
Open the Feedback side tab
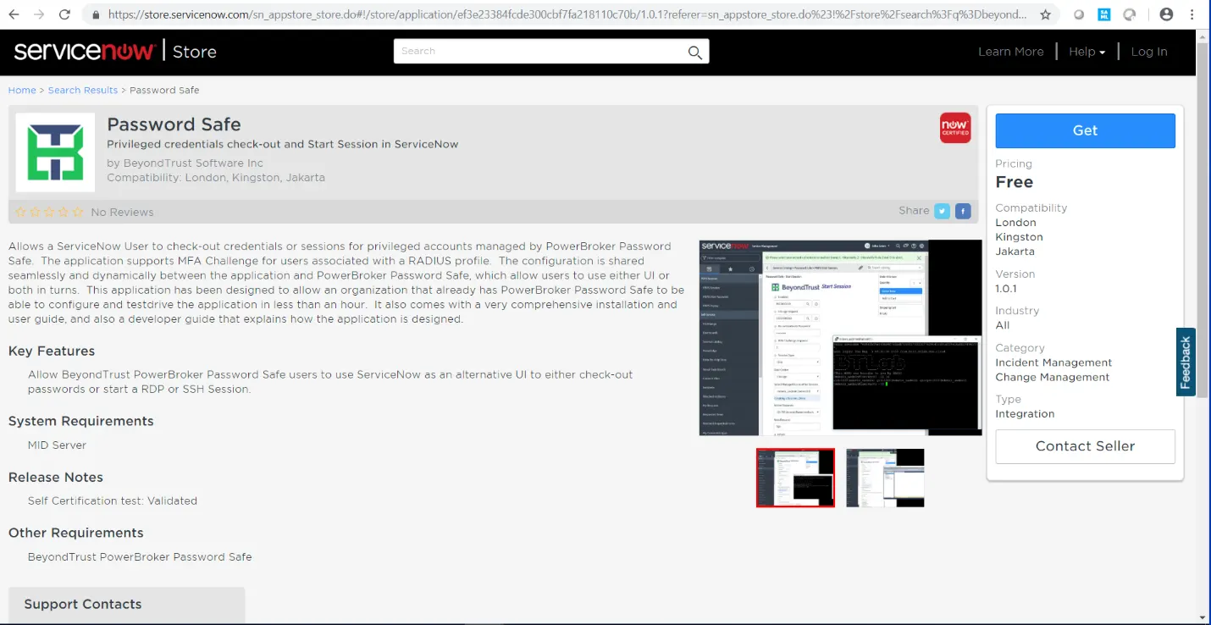pos(1186,362)
